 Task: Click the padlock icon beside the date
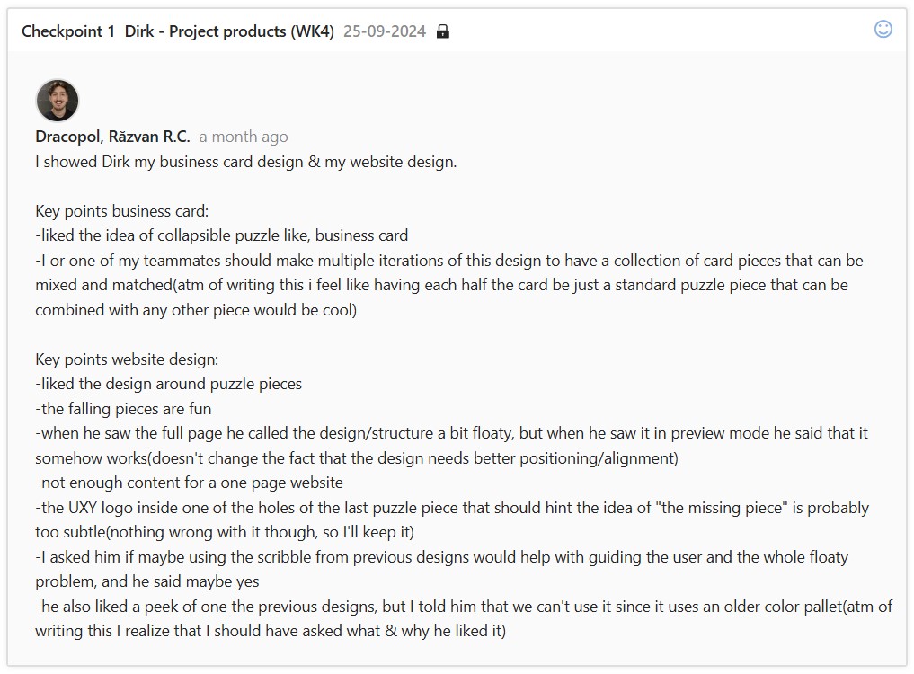442,31
